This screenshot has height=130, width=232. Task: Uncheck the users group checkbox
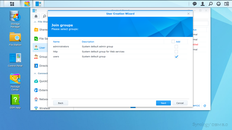coord(176,57)
